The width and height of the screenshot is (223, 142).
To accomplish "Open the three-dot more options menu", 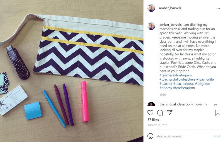I will 218,8.
